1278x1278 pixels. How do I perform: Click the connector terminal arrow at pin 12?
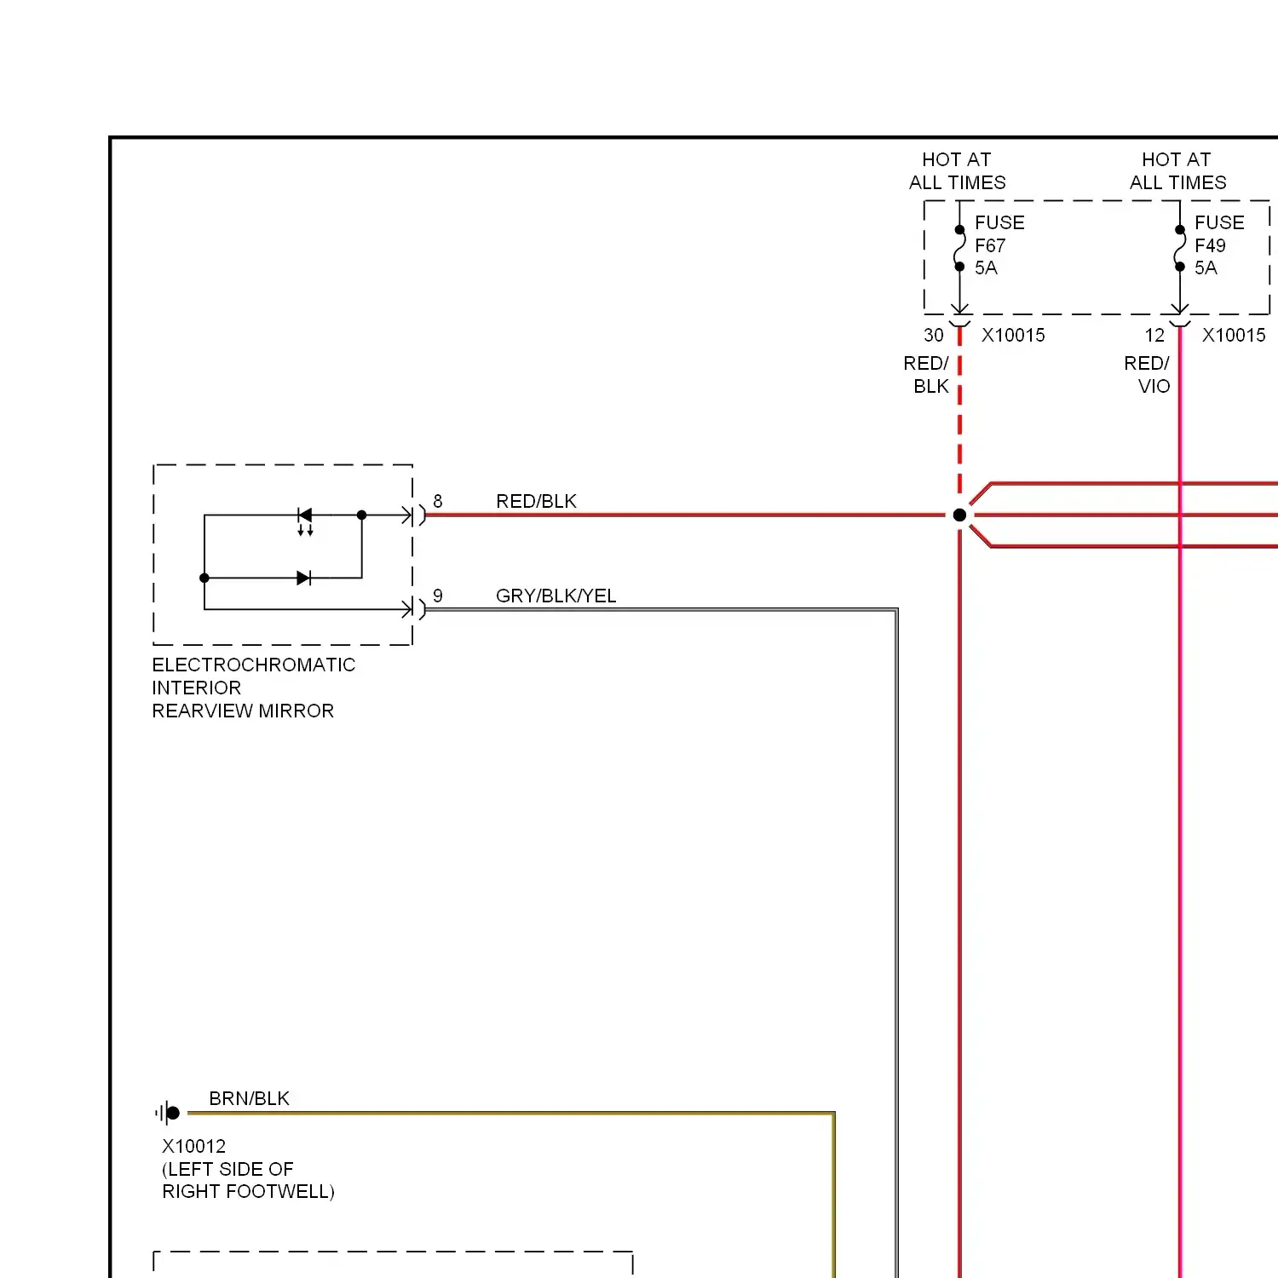pos(1180,314)
